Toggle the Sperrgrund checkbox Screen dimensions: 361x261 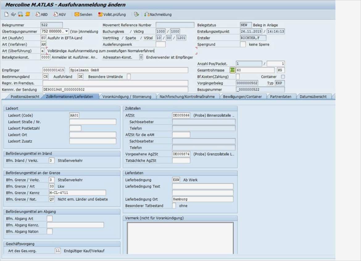pos(243,44)
